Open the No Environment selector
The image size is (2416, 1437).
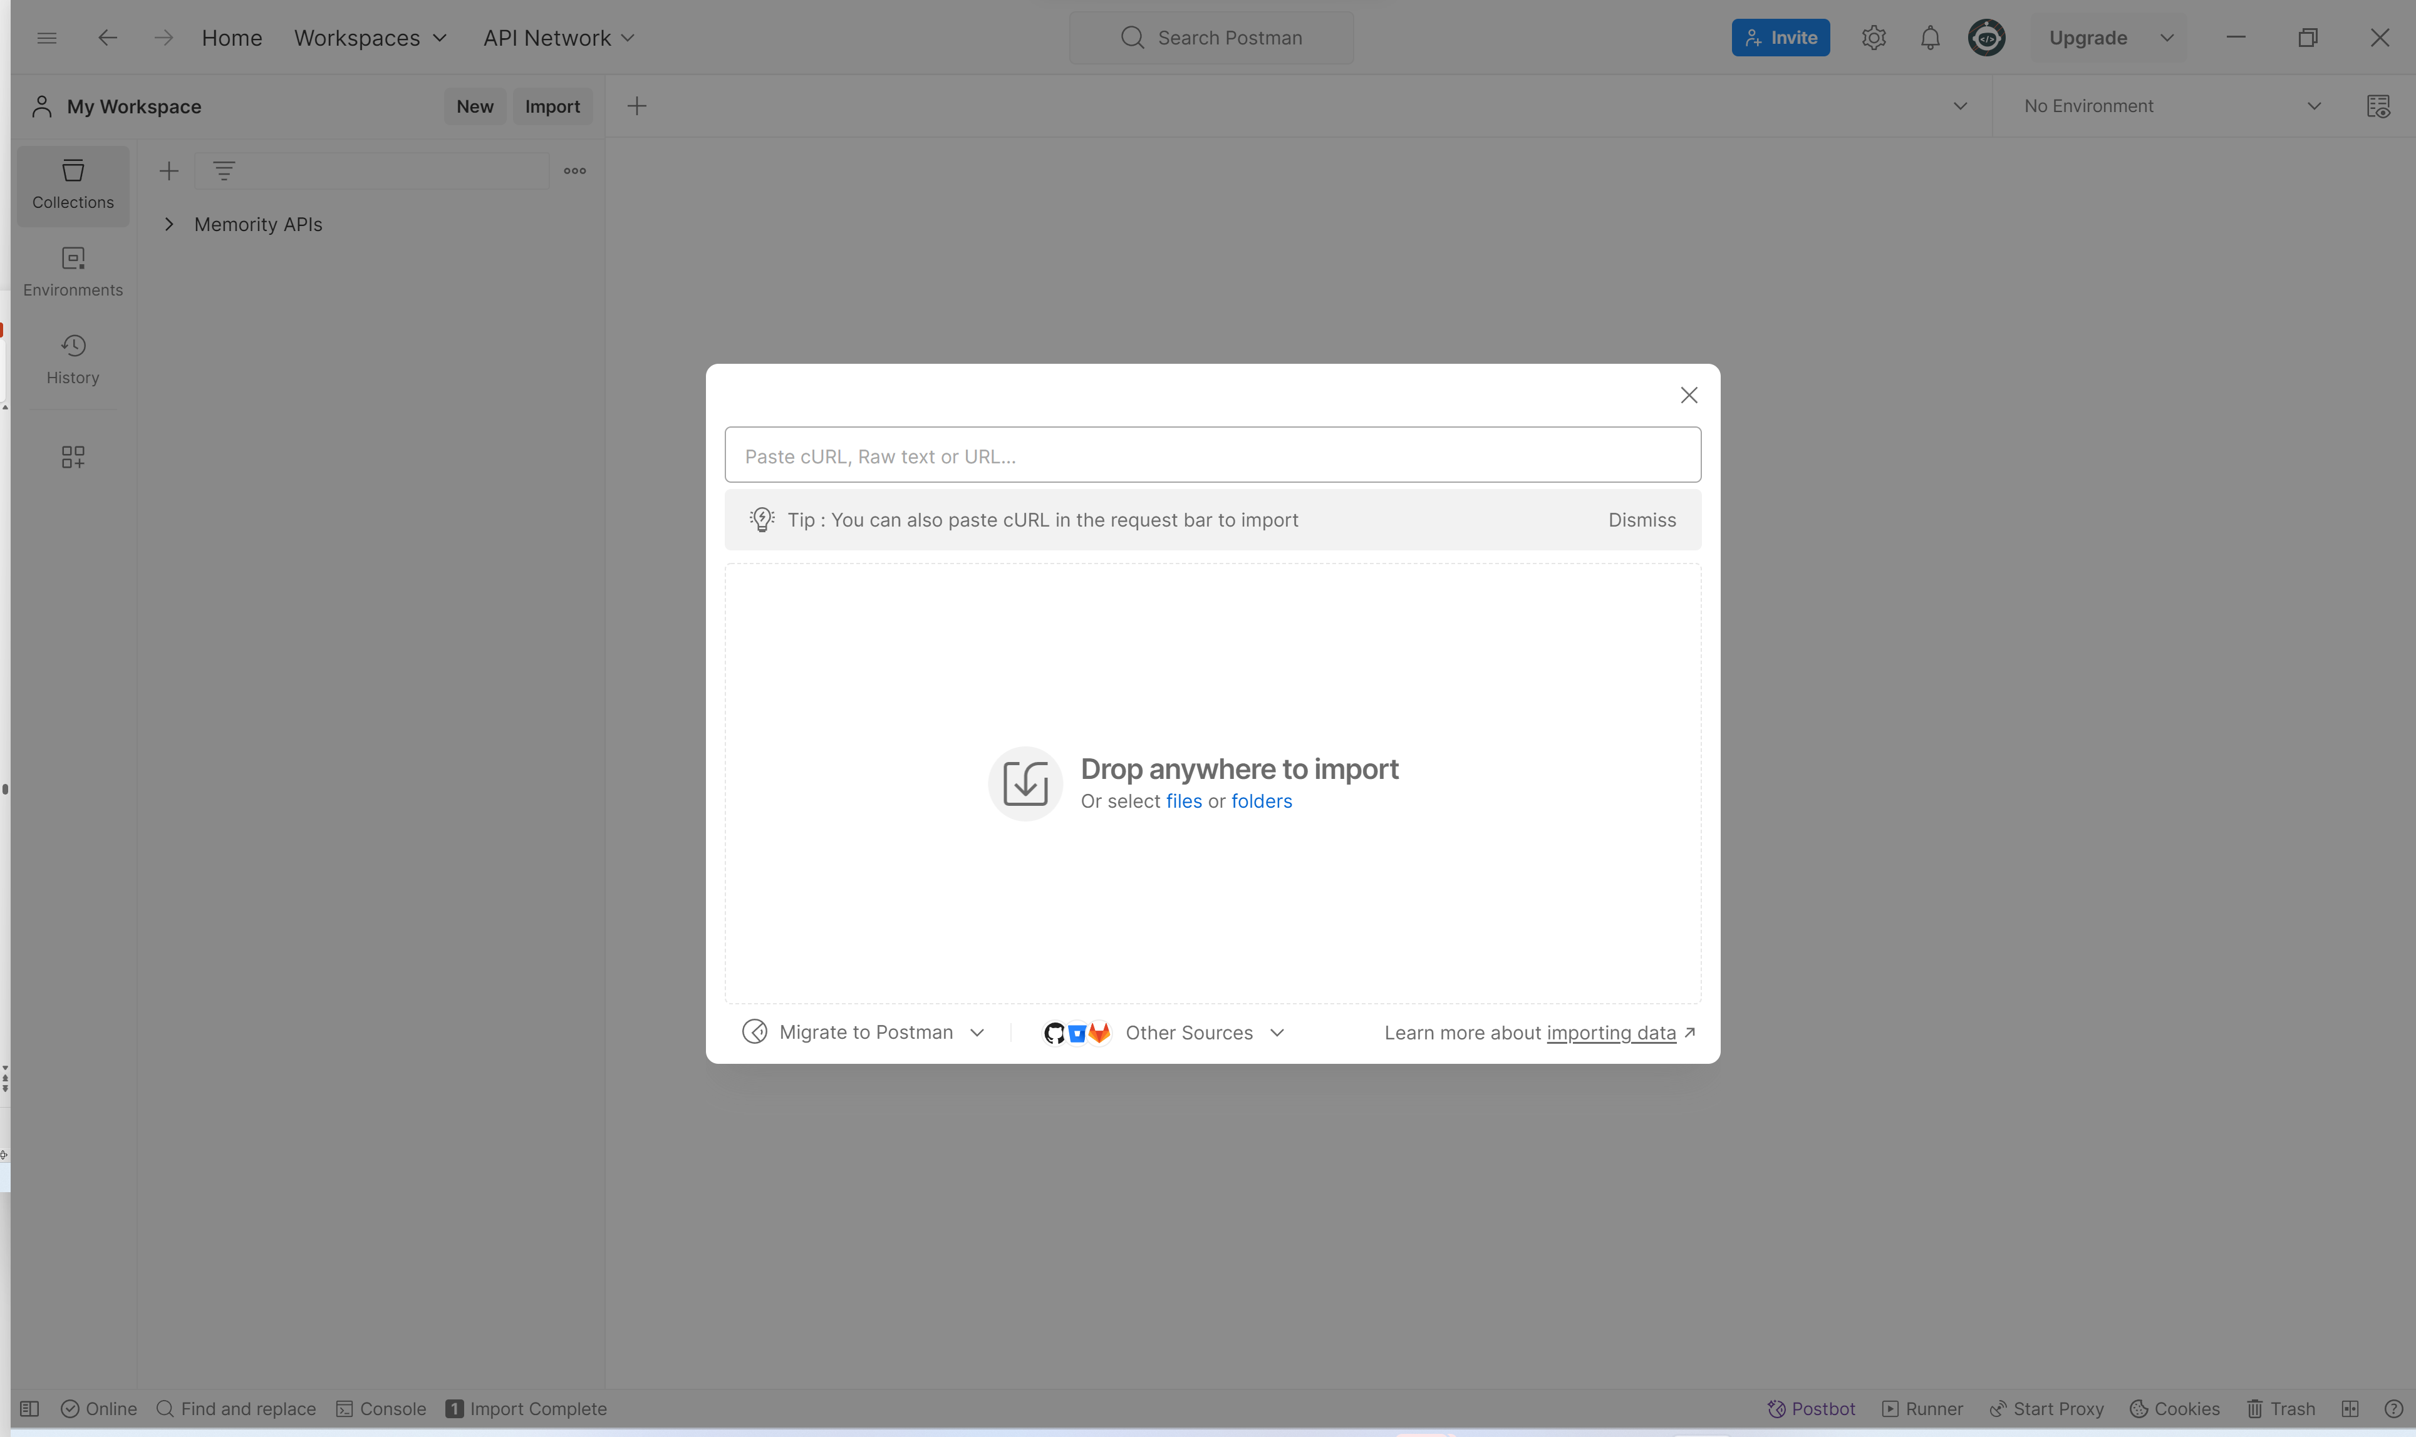tap(2171, 106)
